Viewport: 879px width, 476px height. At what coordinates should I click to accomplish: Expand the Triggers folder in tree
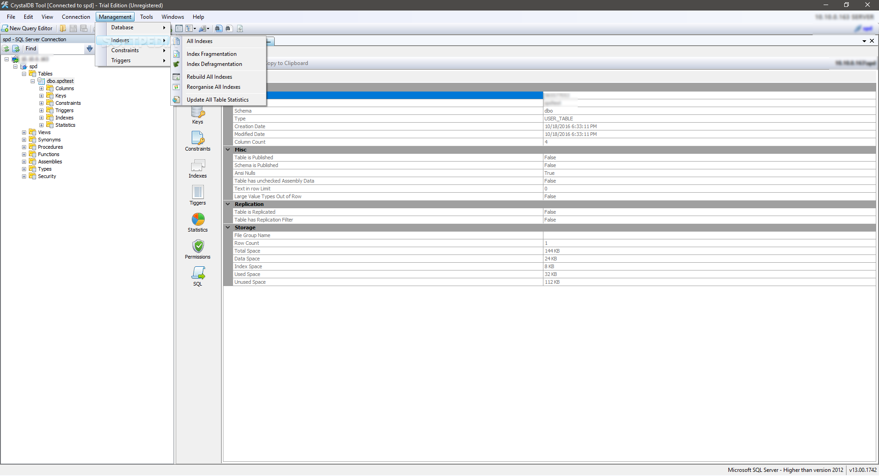[41, 110]
